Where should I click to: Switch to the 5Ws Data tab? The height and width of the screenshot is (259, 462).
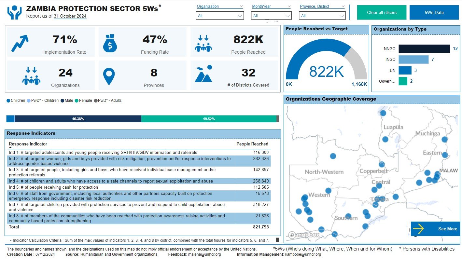(435, 12)
